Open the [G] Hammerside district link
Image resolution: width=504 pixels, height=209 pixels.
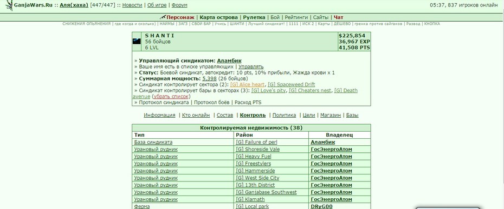pyautogui.click(x=255, y=171)
